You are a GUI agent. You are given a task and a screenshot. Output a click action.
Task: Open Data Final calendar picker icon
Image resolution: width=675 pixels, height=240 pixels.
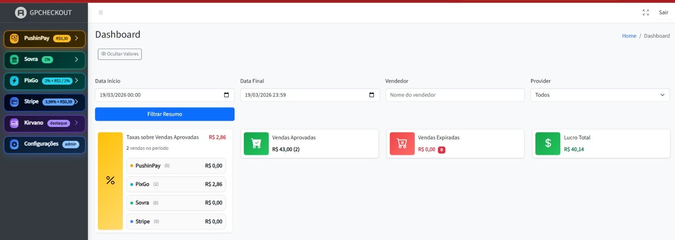[372, 95]
